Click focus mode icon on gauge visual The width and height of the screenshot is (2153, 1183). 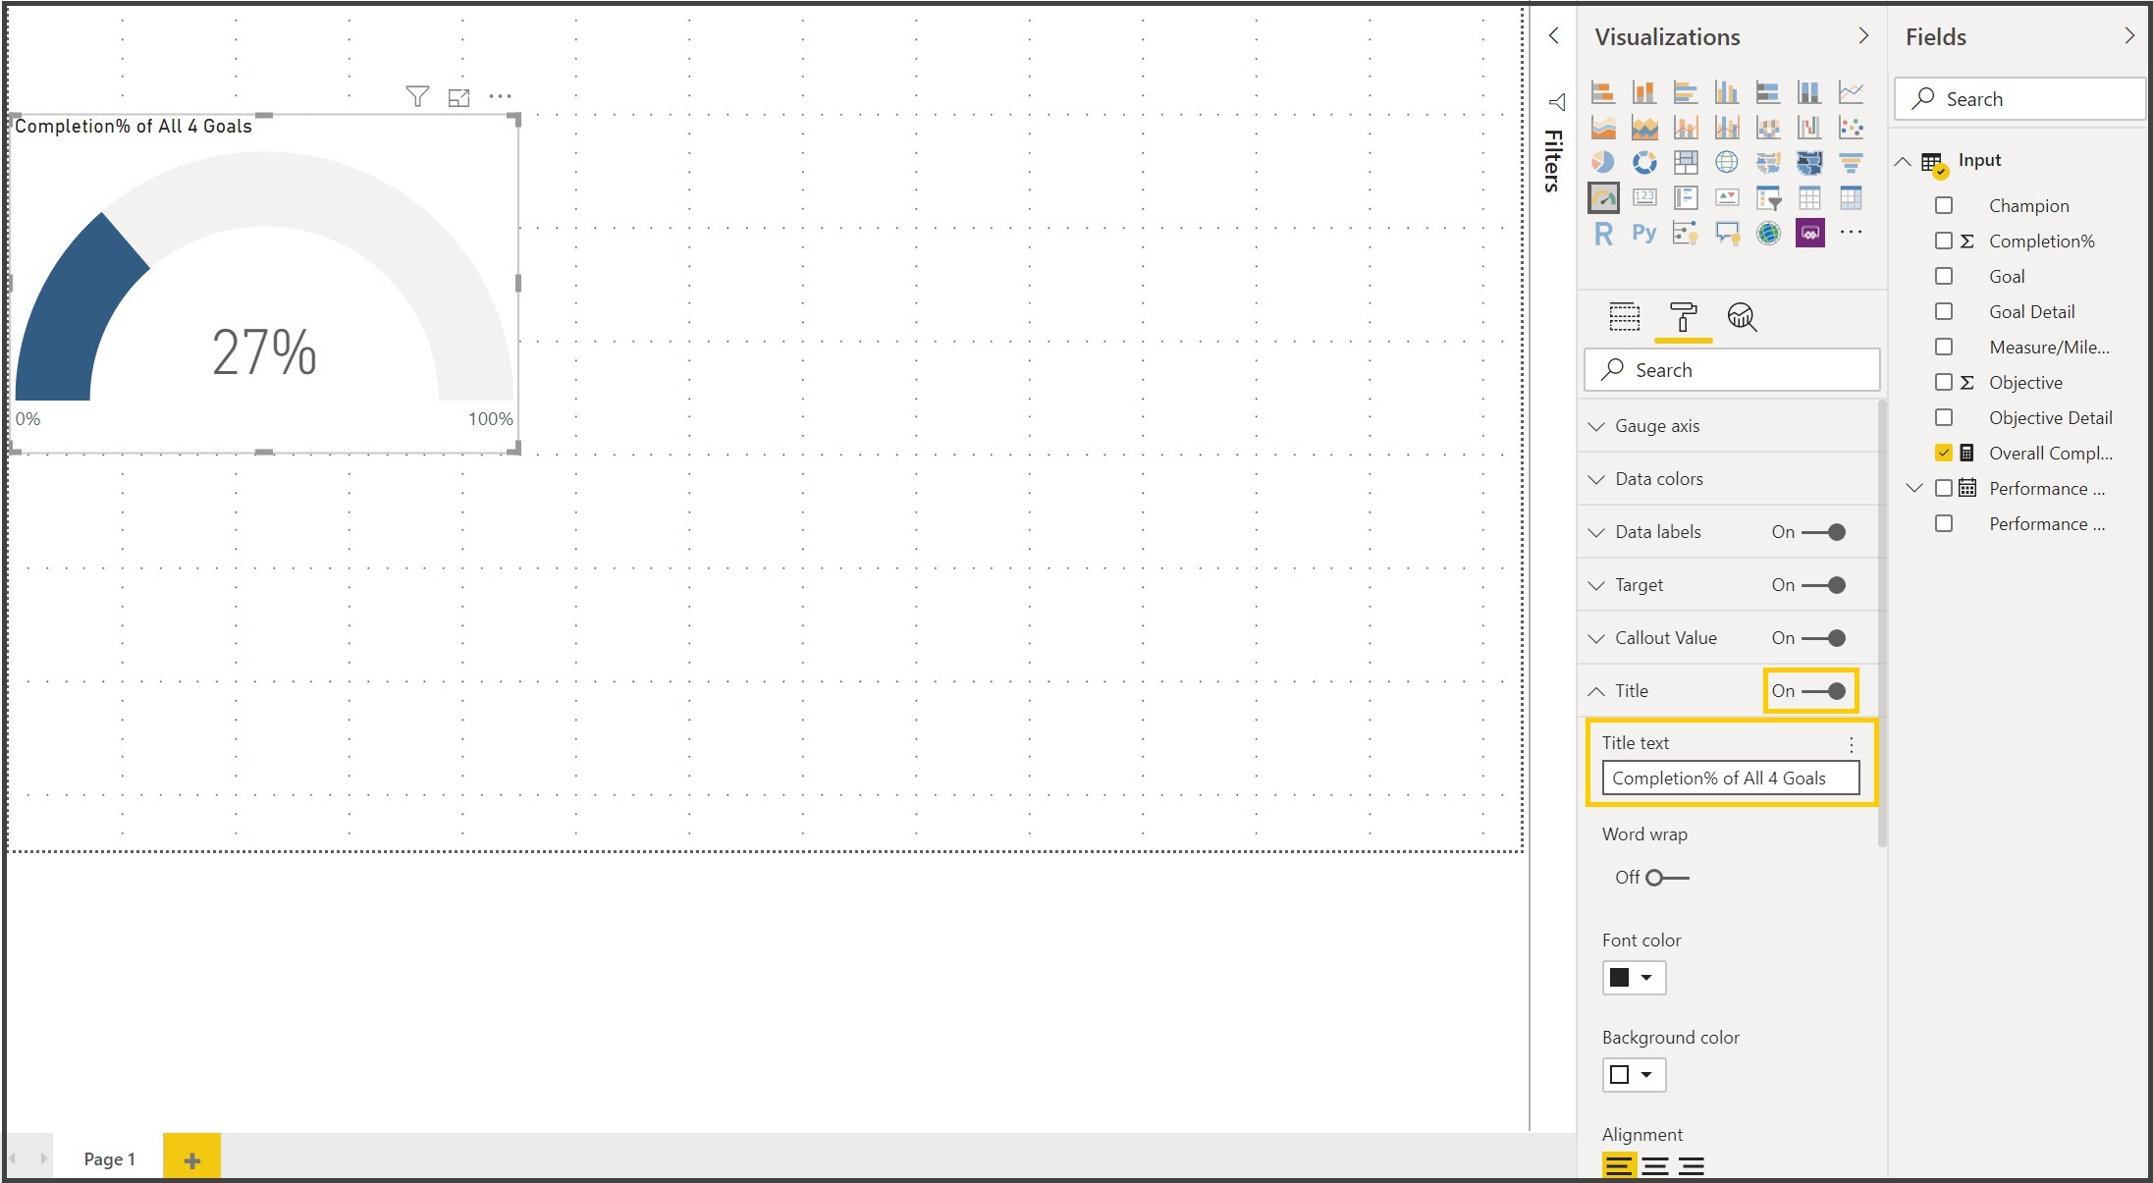(458, 97)
